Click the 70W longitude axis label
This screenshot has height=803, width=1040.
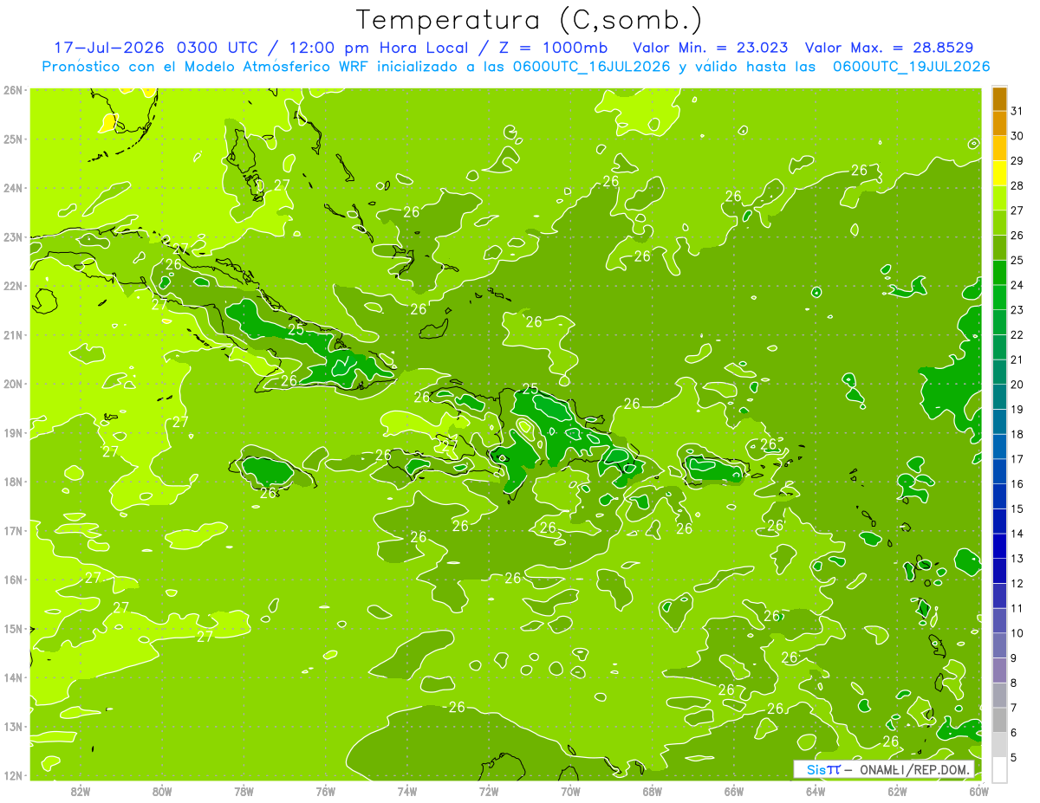click(570, 791)
